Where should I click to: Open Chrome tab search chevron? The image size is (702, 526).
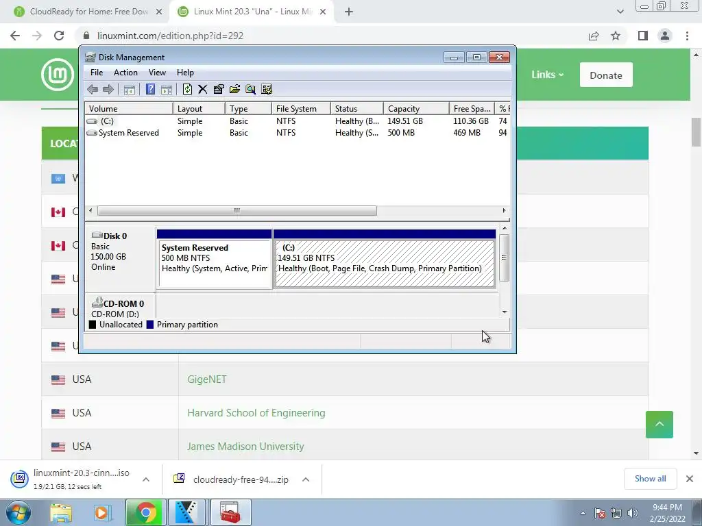[620, 12]
